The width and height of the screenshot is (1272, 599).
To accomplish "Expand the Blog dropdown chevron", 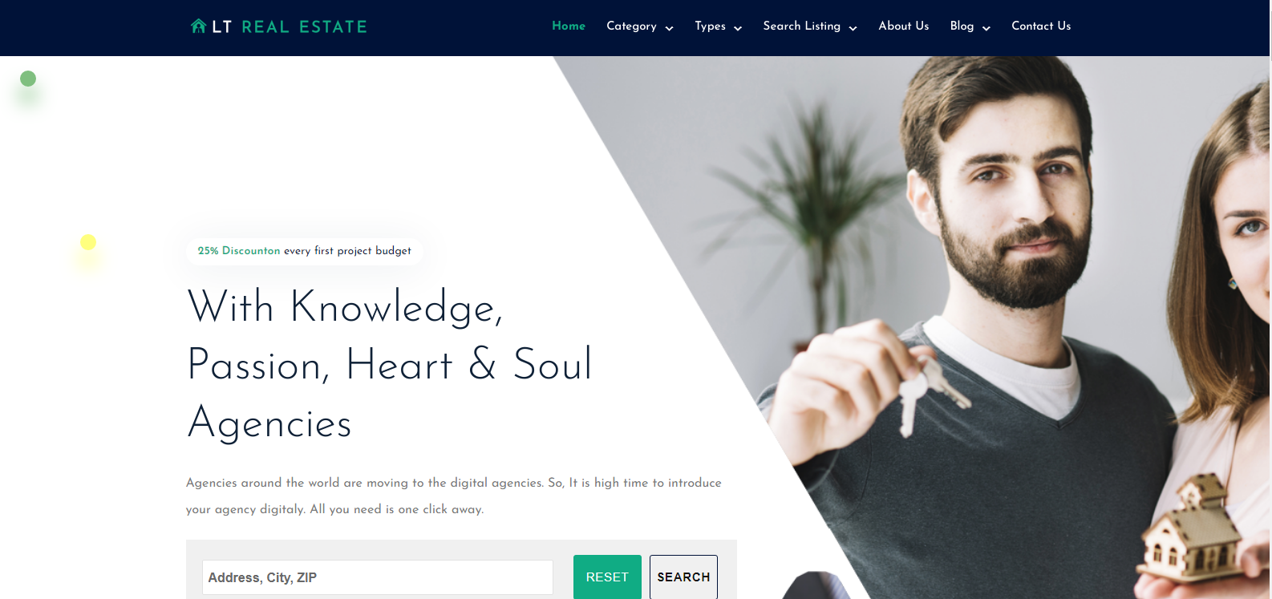I will point(986,28).
